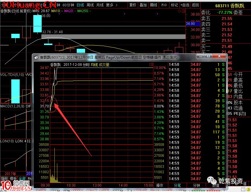
Task: Maximize the intraday popup window
Action: coord(208,56)
